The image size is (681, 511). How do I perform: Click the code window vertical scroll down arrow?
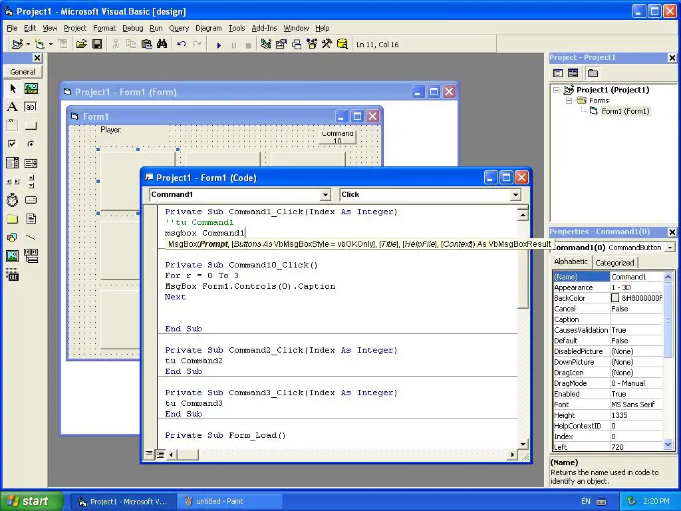point(523,444)
